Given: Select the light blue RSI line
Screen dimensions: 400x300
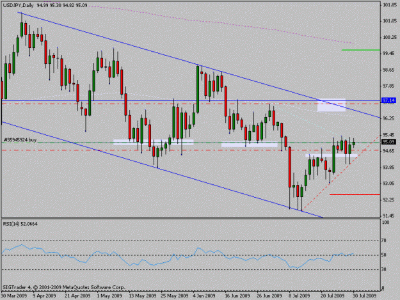Looking at the screenshot, I should pos(179,257).
